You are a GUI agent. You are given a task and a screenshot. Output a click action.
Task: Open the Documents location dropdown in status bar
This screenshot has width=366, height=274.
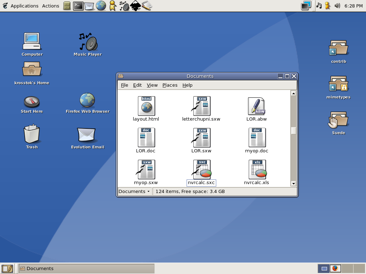[x=134, y=192]
